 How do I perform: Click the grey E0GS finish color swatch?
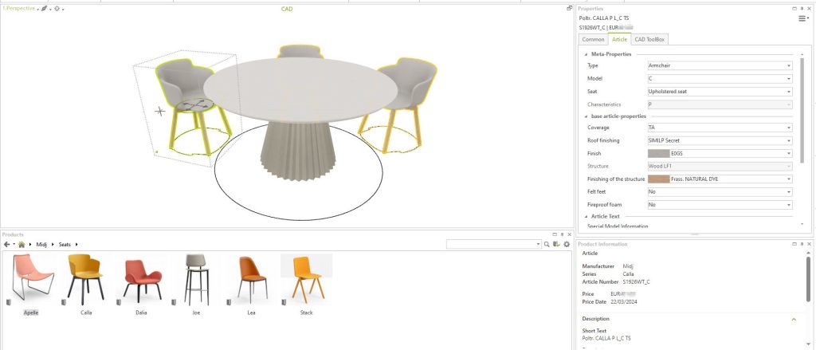(658, 154)
